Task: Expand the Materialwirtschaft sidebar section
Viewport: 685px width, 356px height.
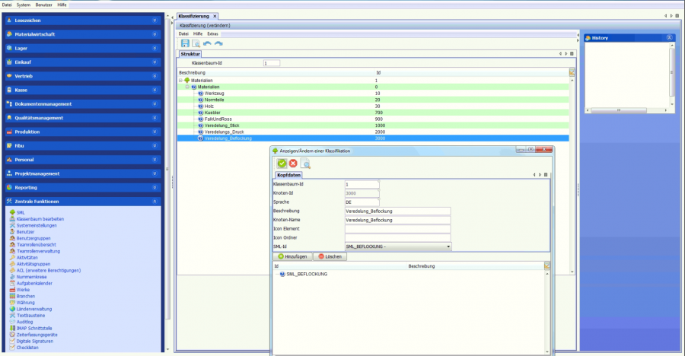Action: point(155,34)
